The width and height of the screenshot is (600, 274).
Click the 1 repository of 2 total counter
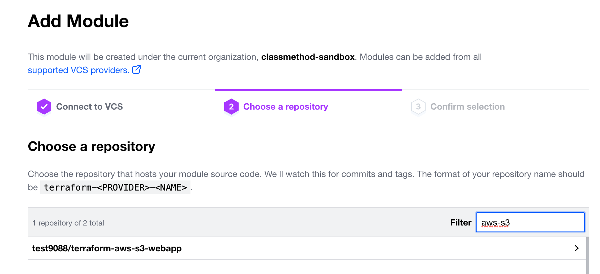tap(68, 223)
